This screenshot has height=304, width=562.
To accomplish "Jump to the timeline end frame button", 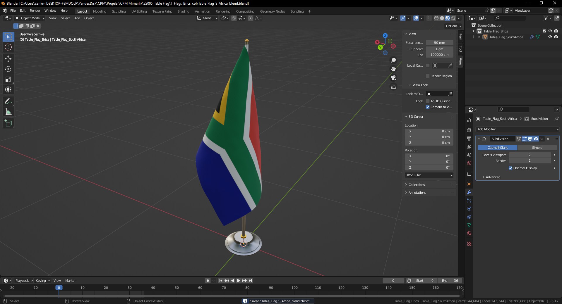I will [250, 281].
